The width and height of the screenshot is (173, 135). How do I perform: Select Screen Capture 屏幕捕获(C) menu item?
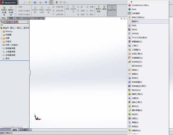[x=148, y=42]
